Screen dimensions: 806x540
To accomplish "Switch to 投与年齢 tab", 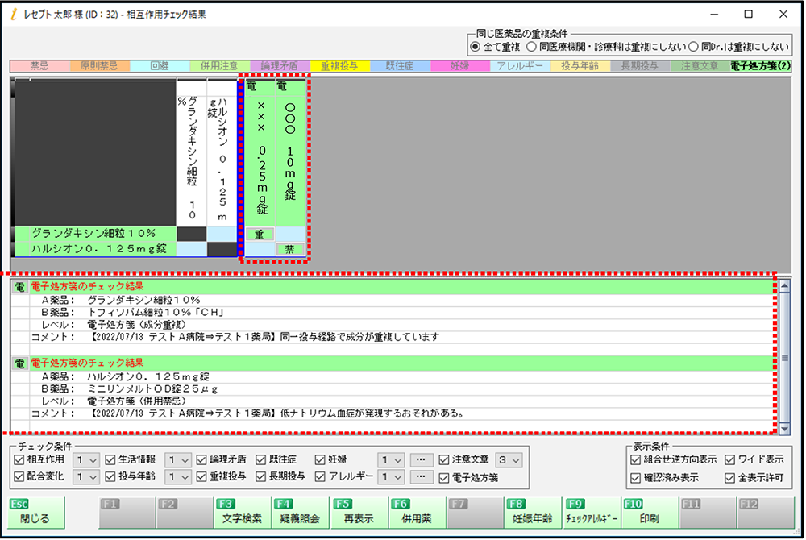I will click(x=581, y=66).
